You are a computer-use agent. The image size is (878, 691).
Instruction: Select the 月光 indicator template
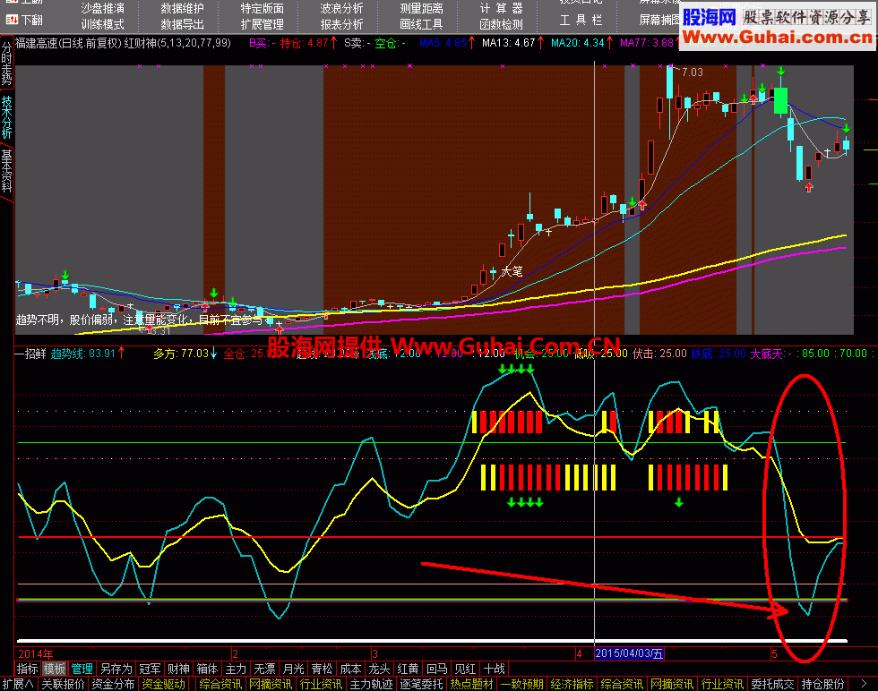point(293,669)
